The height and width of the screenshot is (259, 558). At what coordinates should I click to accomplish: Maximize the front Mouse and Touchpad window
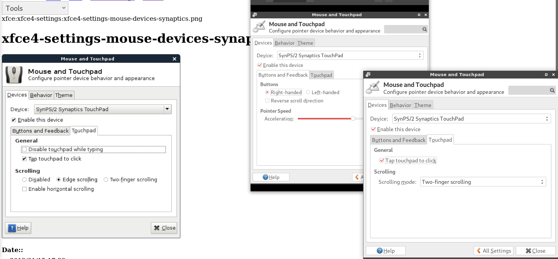click(546, 75)
